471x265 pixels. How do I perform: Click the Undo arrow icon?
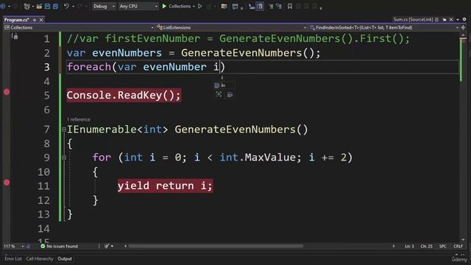[66, 7]
